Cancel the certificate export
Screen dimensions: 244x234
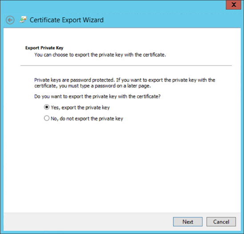(221, 222)
